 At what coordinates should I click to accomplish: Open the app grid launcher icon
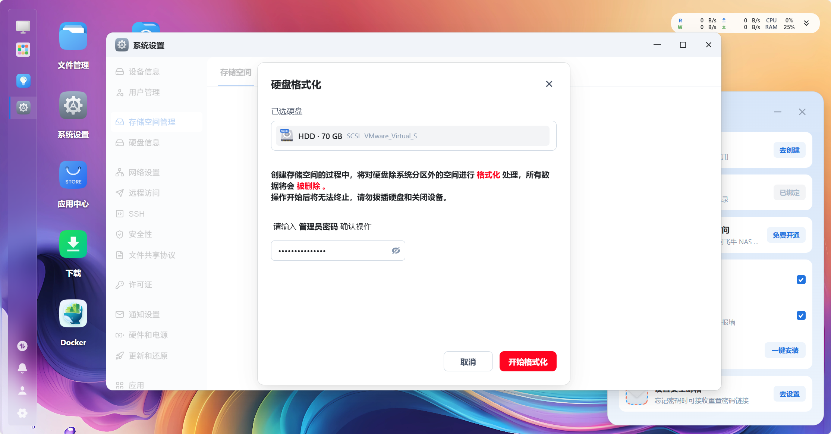(x=23, y=50)
